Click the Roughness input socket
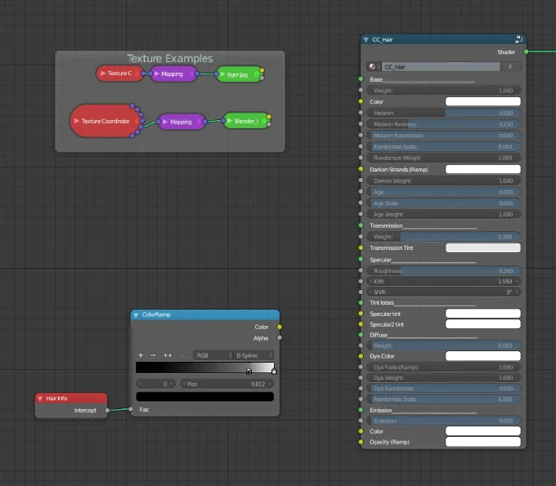This screenshot has height=486, width=556. (x=361, y=270)
